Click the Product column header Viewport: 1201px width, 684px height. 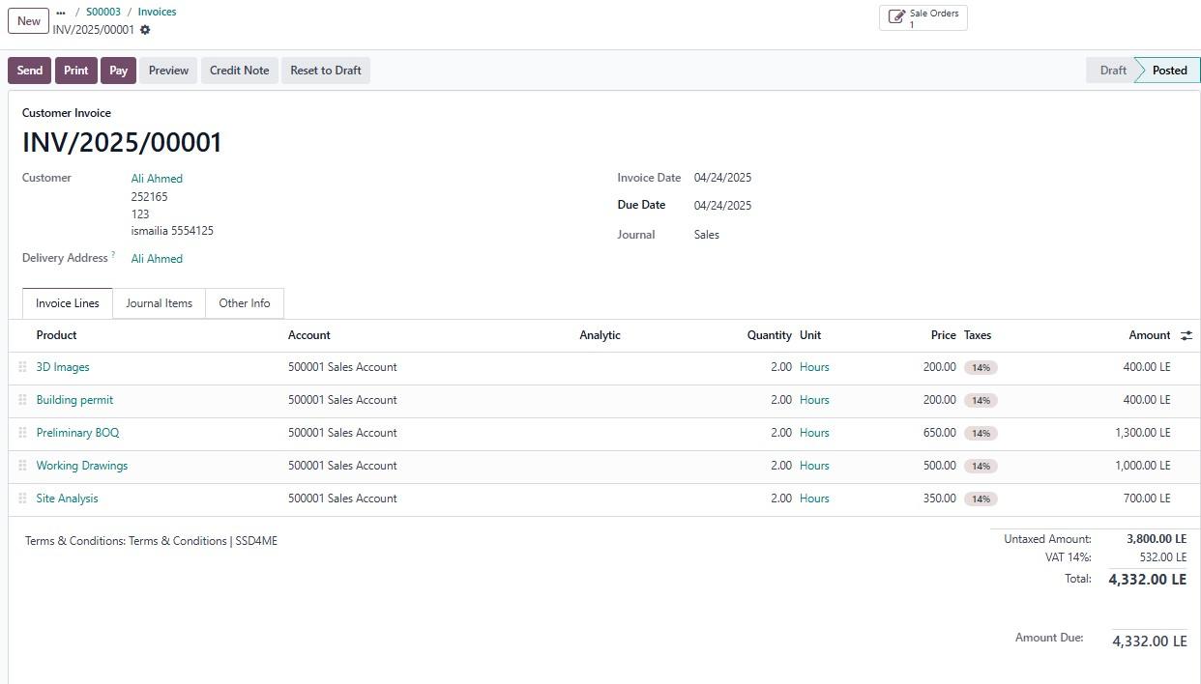(x=56, y=335)
